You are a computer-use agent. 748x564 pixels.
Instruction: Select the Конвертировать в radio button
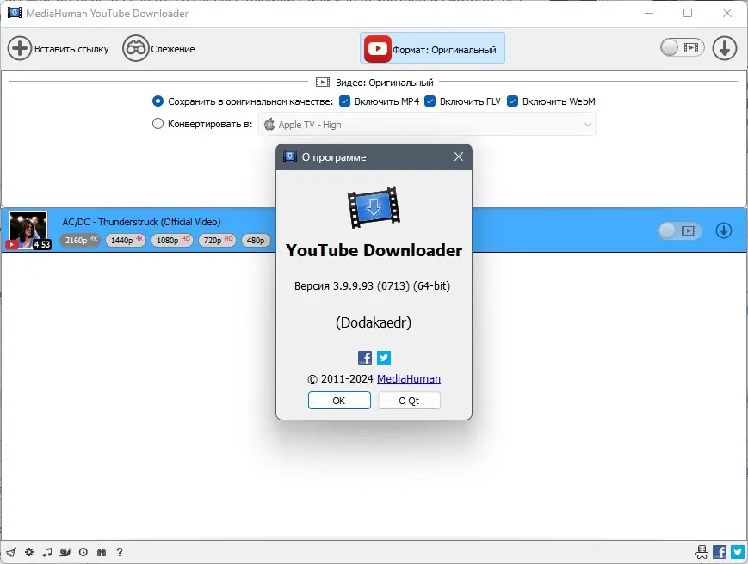[x=158, y=124]
